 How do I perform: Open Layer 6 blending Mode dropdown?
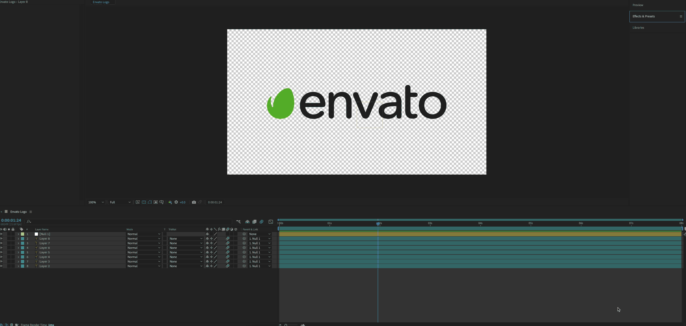tap(143, 248)
